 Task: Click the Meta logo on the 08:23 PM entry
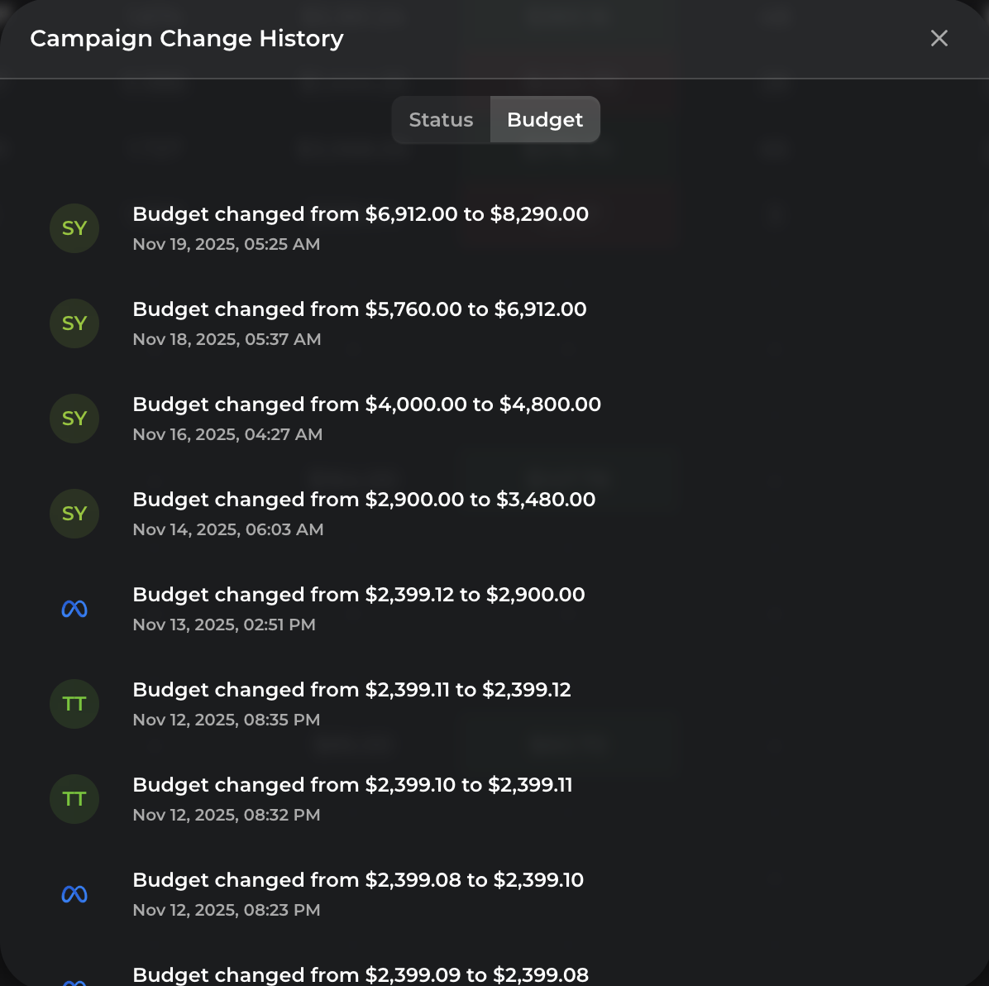[74, 894]
